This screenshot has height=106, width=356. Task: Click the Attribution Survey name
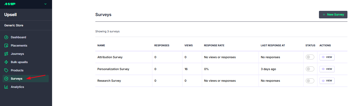[x=110, y=57]
